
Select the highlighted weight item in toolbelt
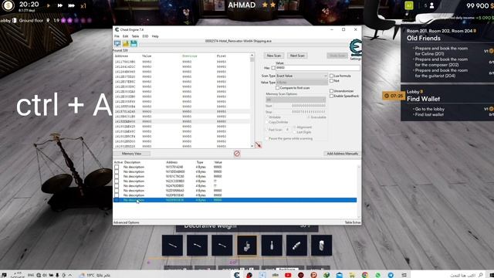(247, 246)
